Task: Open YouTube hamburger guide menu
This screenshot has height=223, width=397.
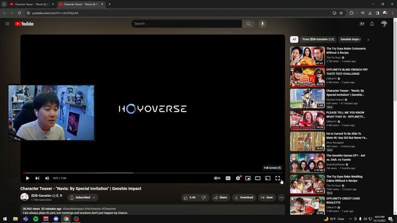Action: pyautogui.click(x=7, y=24)
